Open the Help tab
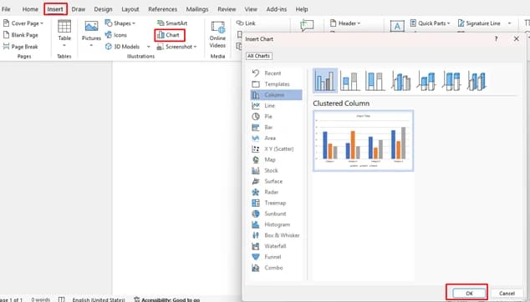The width and height of the screenshot is (530, 302). tap(302, 9)
